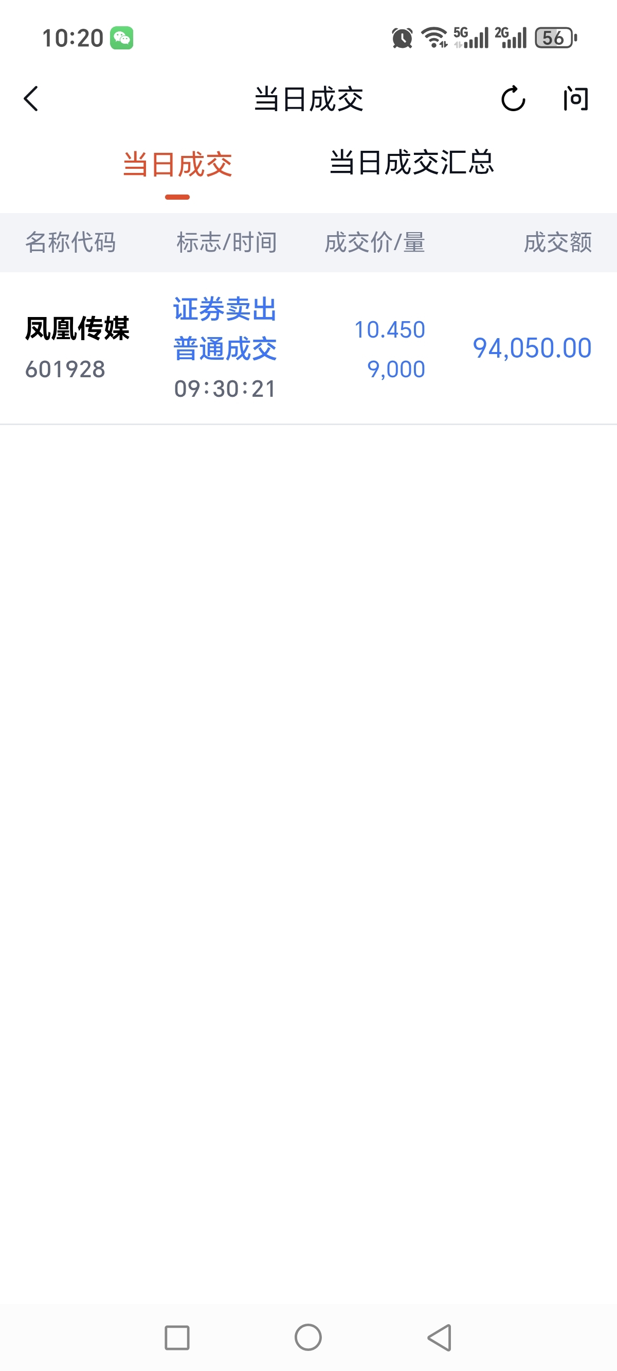Tap the WeChat notification icon
The image size is (617, 1371).
tap(122, 38)
